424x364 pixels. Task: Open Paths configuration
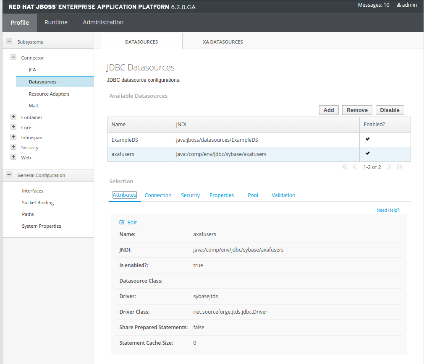tap(28, 214)
